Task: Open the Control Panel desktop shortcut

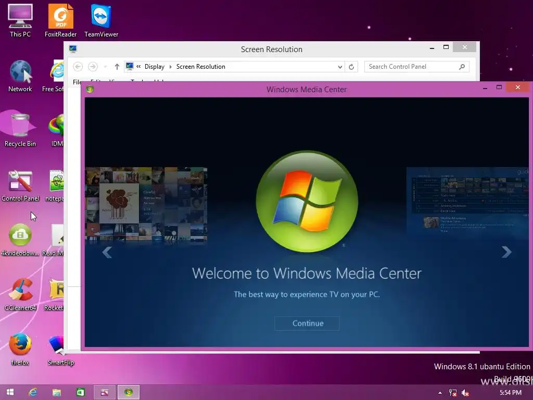Action: tap(20, 185)
